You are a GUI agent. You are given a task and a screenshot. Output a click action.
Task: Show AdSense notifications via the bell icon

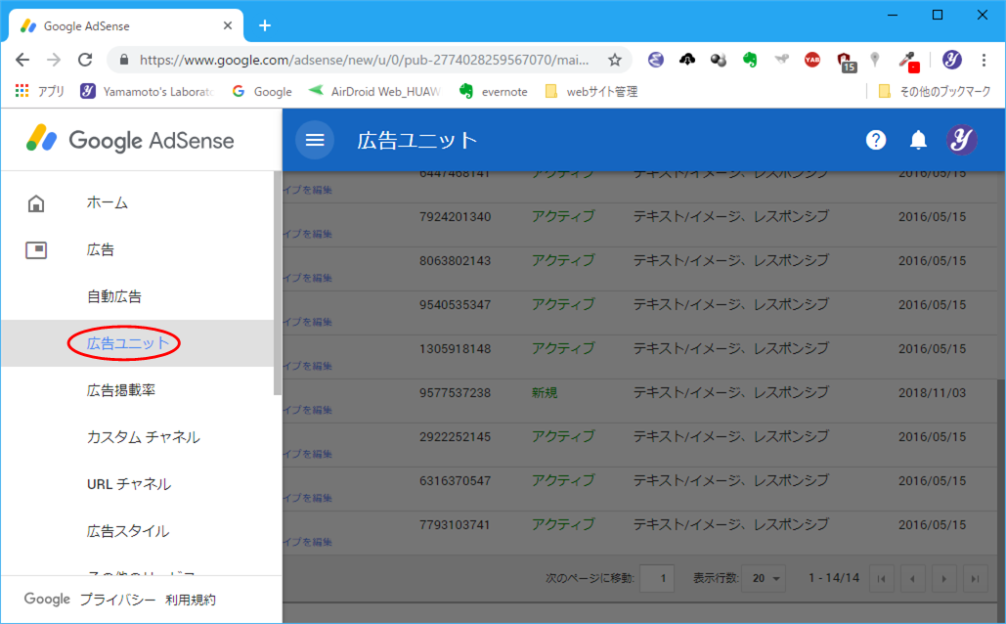[918, 140]
